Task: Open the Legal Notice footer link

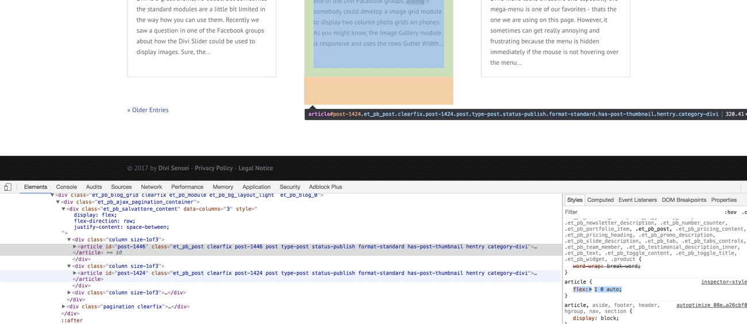Action: click(x=256, y=168)
